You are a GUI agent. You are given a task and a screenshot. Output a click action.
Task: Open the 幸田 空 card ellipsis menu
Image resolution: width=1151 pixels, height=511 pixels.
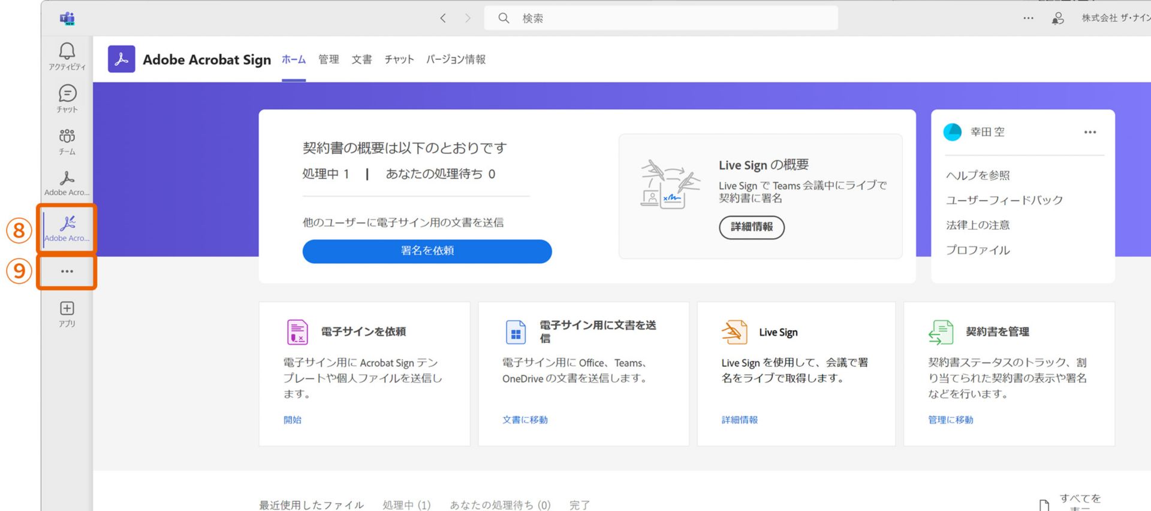coord(1090,132)
